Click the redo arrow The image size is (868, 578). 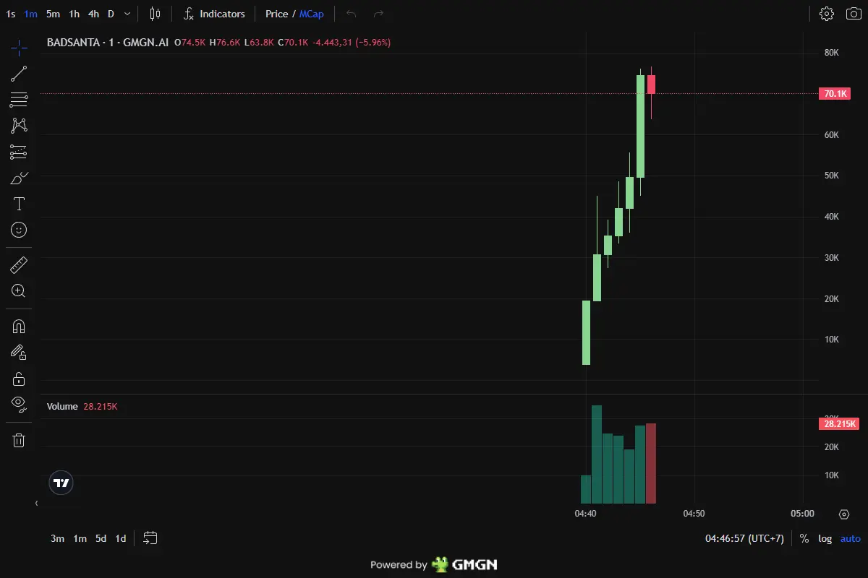click(378, 14)
